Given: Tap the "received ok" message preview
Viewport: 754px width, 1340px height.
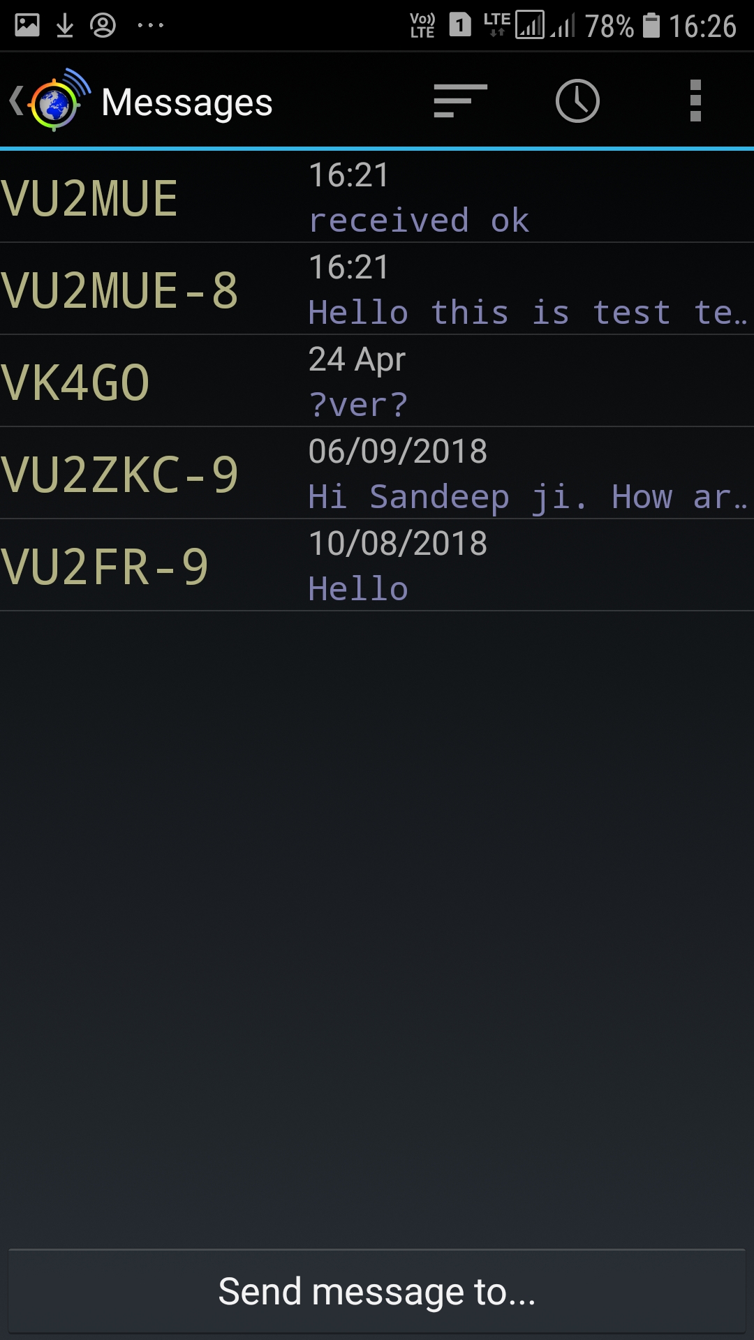Looking at the screenshot, I should (x=419, y=221).
